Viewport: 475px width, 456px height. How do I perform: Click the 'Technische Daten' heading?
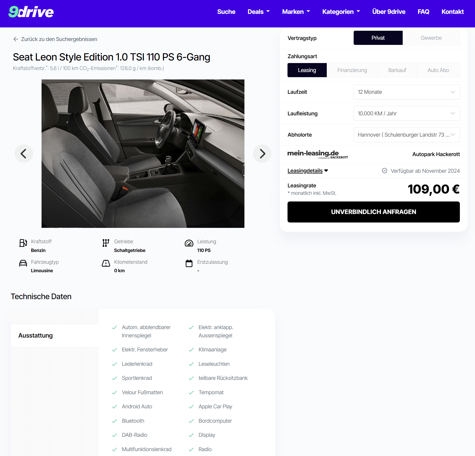tap(41, 297)
